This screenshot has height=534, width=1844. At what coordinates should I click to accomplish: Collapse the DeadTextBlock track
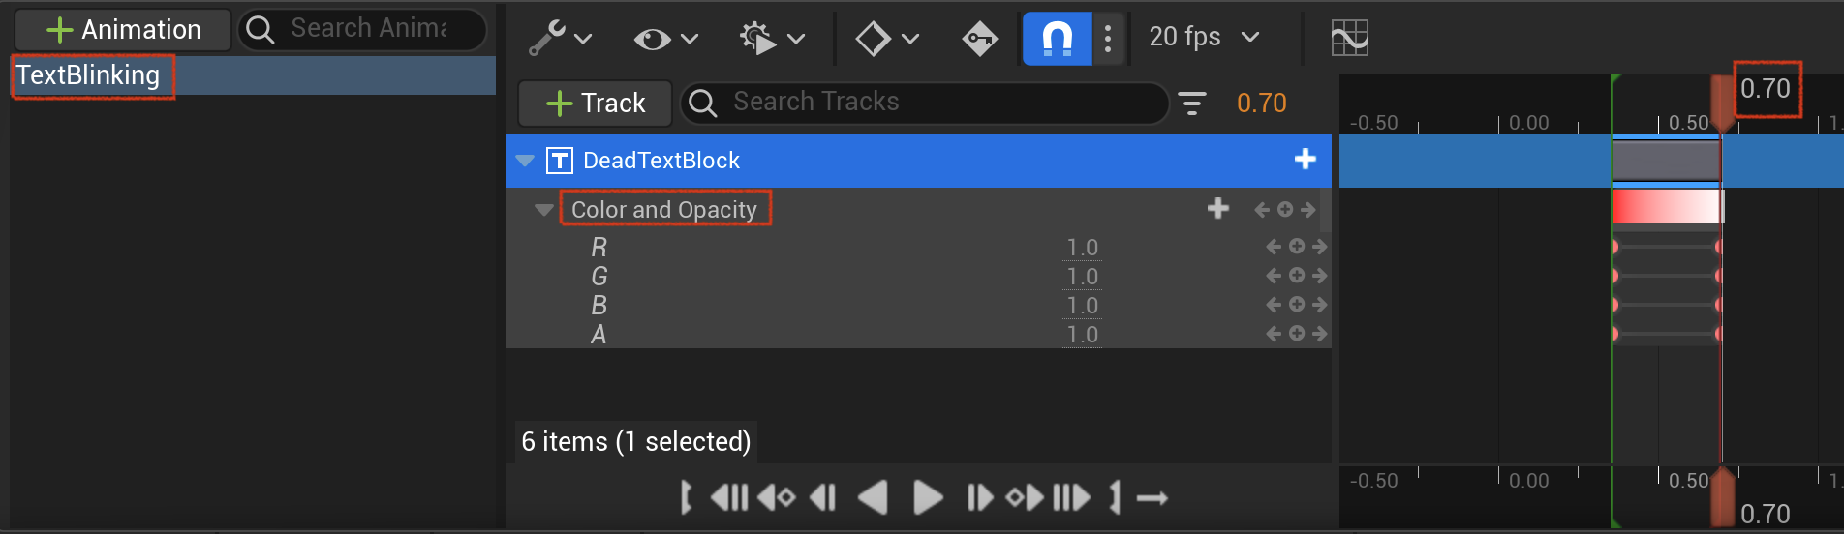[x=525, y=161]
